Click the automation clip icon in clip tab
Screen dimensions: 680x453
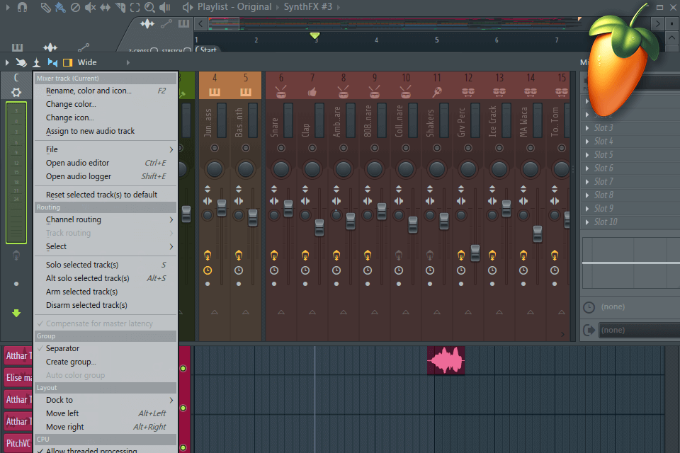click(x=166, y=24)
